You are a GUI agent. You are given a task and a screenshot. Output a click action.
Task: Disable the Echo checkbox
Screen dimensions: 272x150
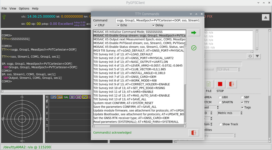click(118, 25)
